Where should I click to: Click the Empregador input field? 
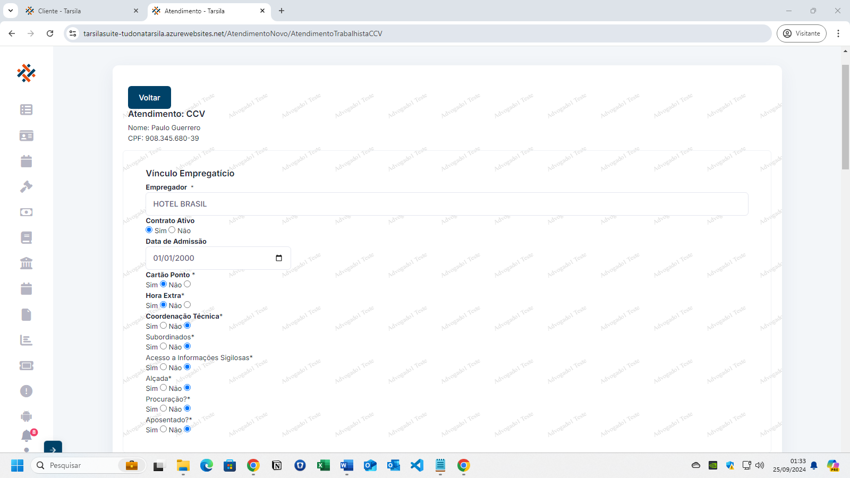coord(446,204)
